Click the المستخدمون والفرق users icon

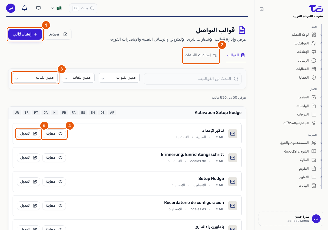tap(314, 143)
